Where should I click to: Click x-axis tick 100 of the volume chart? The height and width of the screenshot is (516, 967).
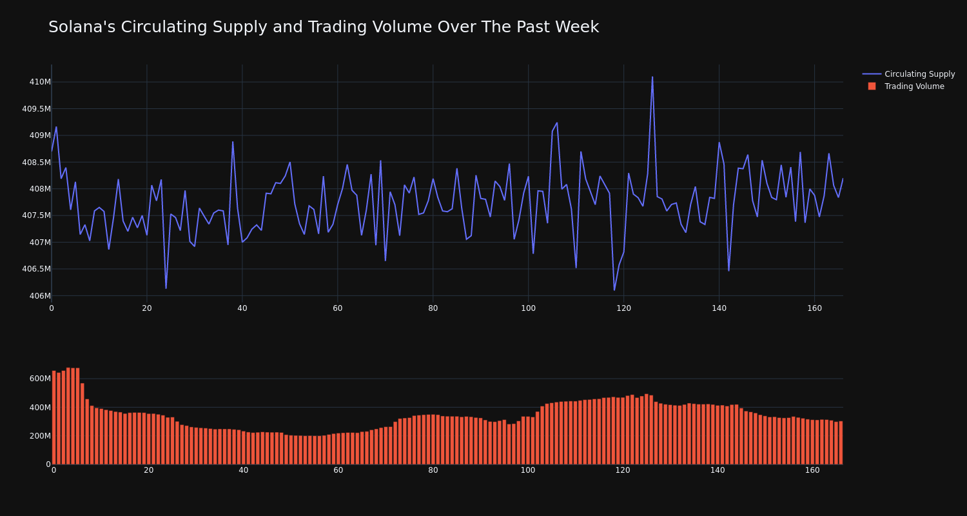[x=528, y=470]
